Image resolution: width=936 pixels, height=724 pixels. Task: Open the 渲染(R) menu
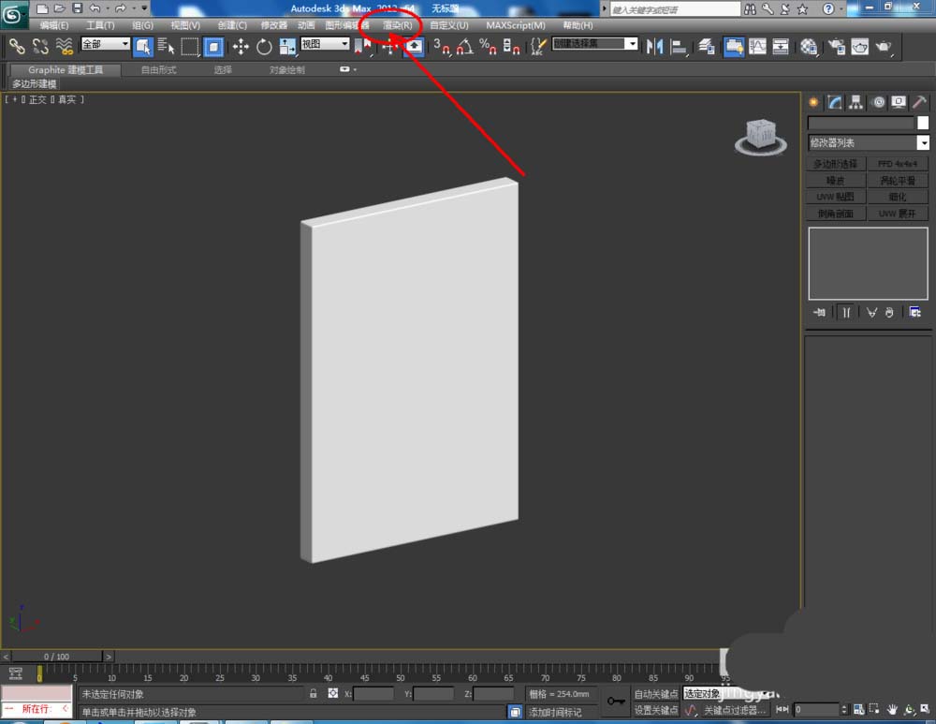pos(398,25)
